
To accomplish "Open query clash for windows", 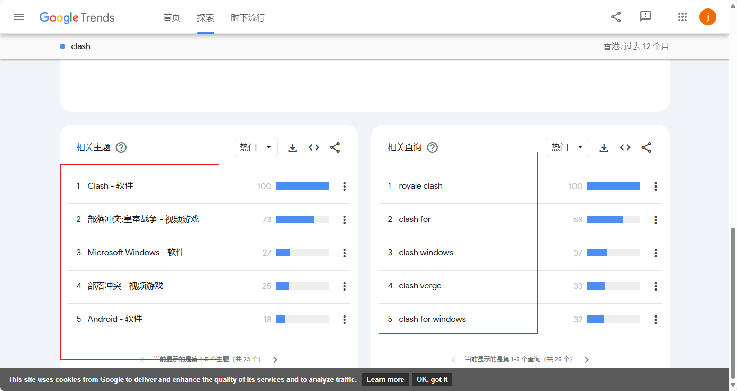I will pyautogui.click(x=433, y=319).
